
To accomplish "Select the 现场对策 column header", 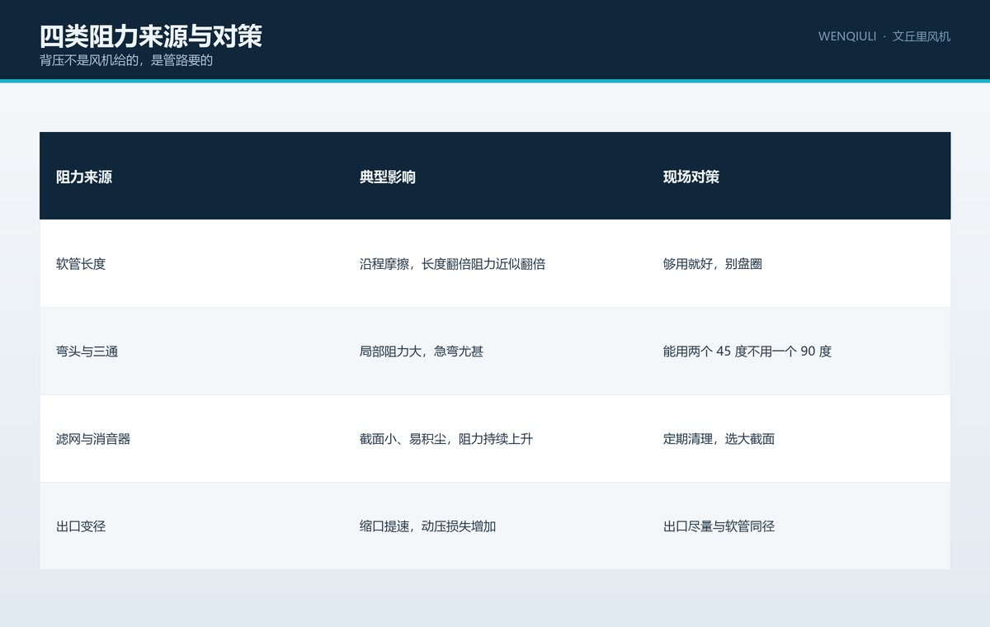I will 799,176.
